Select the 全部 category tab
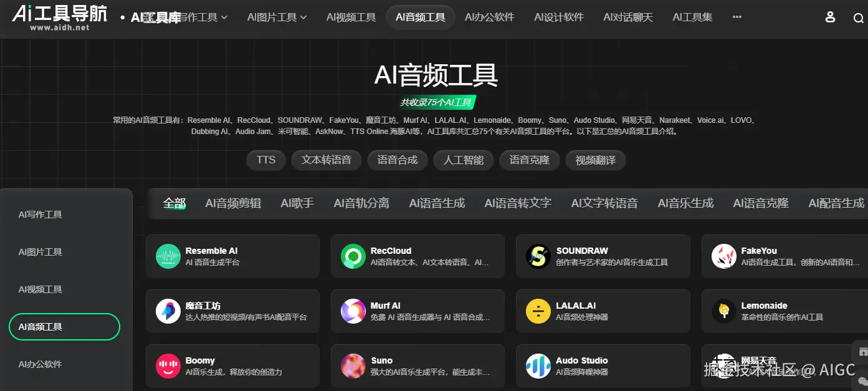This screenshot has height=391, width=868. point(174,203)
